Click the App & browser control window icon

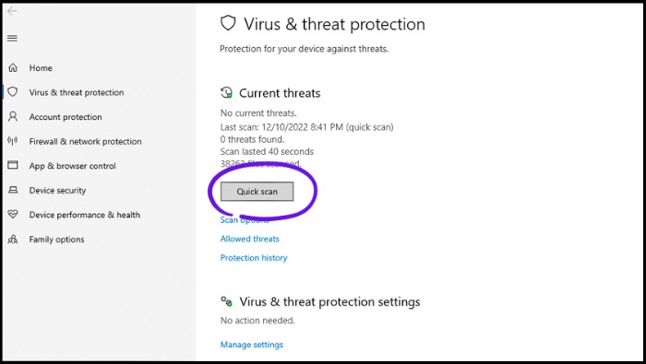13,165
